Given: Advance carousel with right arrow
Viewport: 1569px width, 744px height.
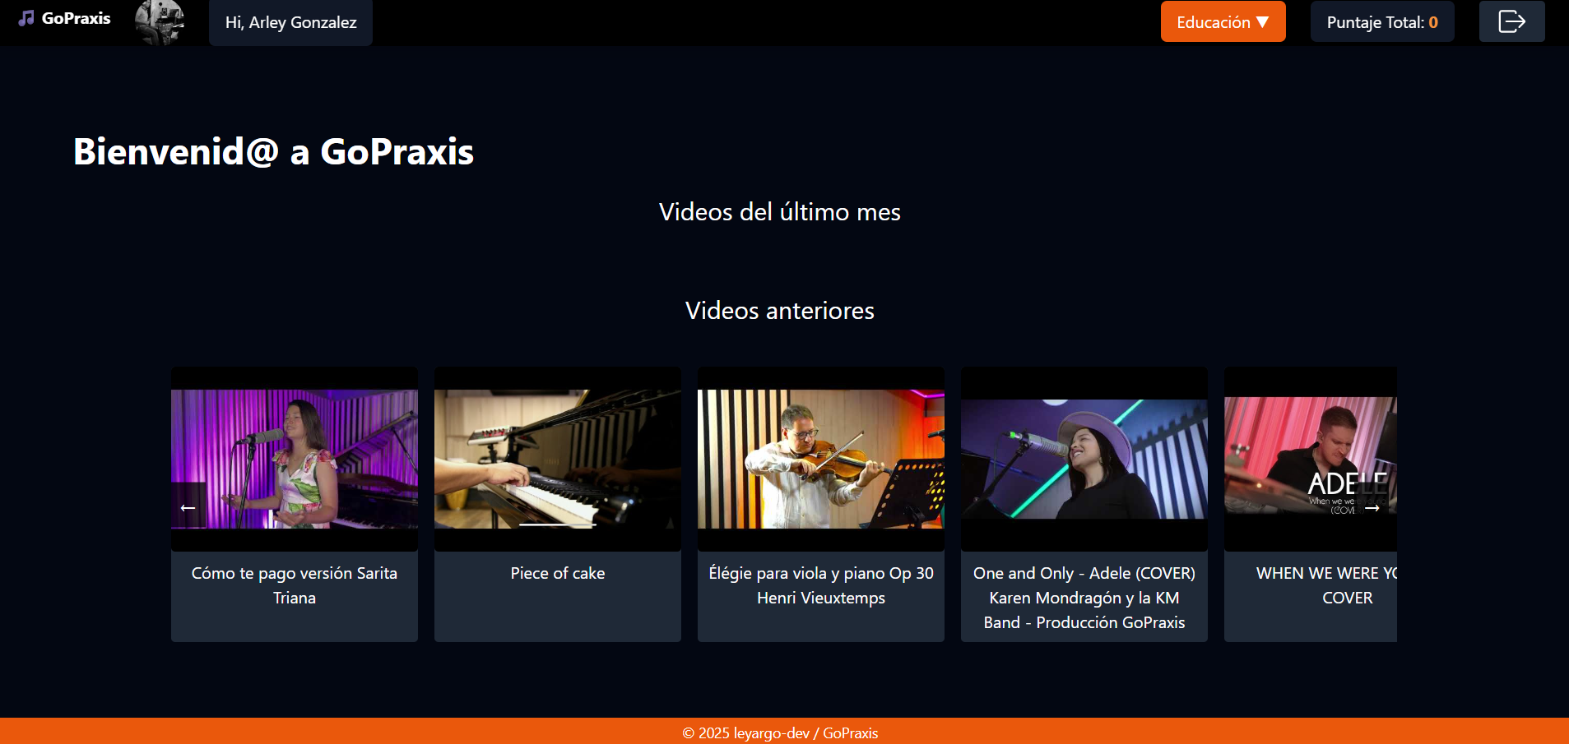Looking at the screenshot, I should (x=1372, y=507).
